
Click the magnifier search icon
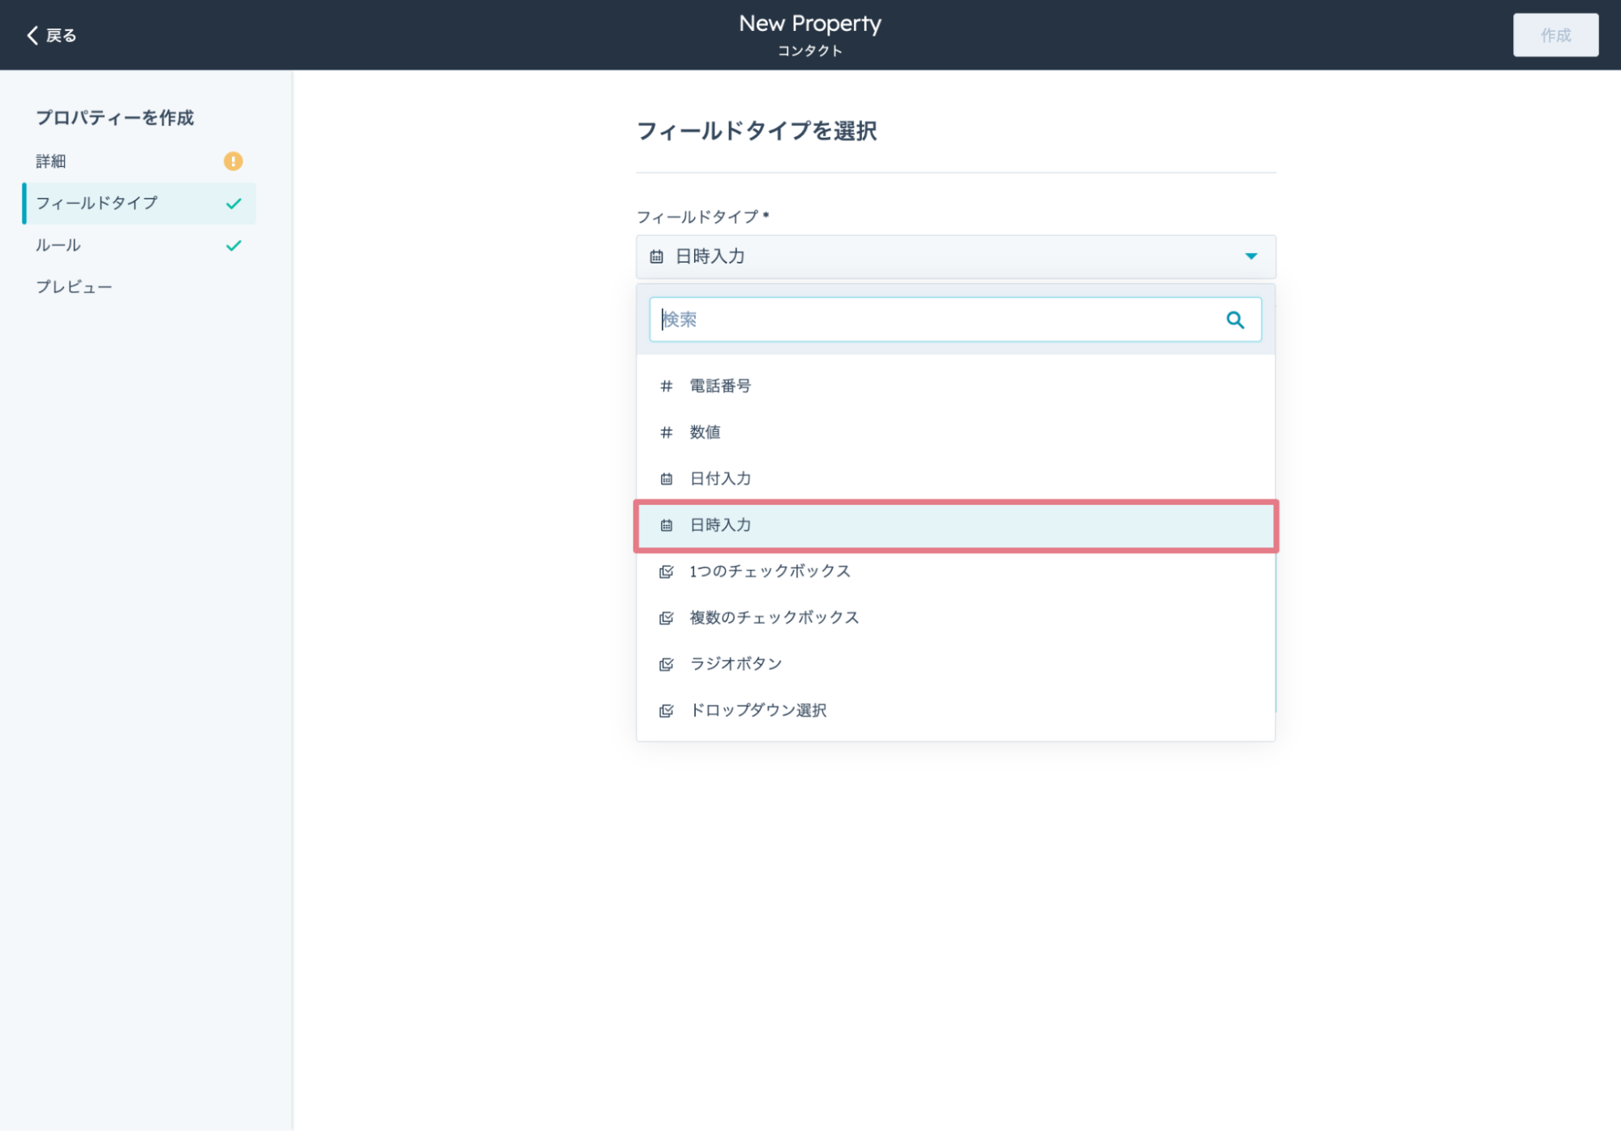pos(1234,319)
